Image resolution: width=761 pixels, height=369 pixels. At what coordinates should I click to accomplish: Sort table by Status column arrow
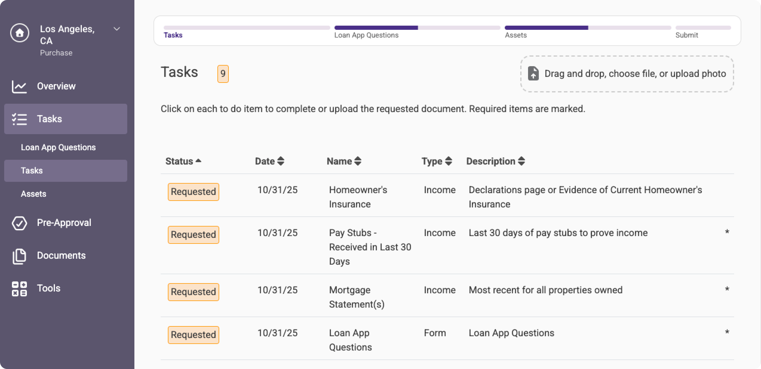click(198, 161)
